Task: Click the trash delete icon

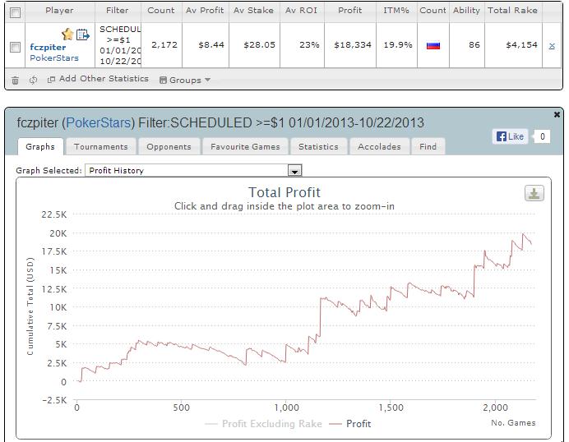Action: (x=15, y=81)
